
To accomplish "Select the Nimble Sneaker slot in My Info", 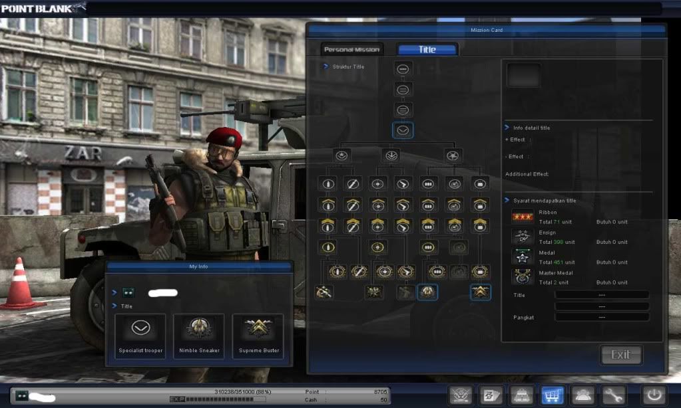I will point(199,336).
